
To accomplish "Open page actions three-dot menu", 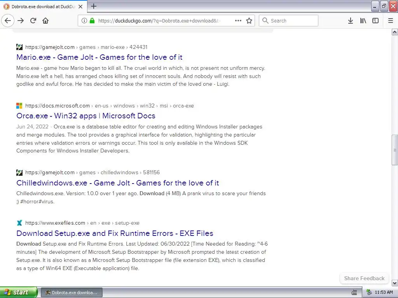I will click(x=238, y=21).
